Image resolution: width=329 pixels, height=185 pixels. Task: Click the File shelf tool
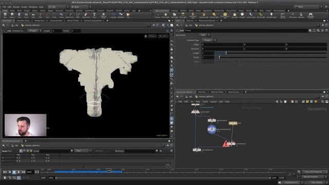[x=128, y=15]
